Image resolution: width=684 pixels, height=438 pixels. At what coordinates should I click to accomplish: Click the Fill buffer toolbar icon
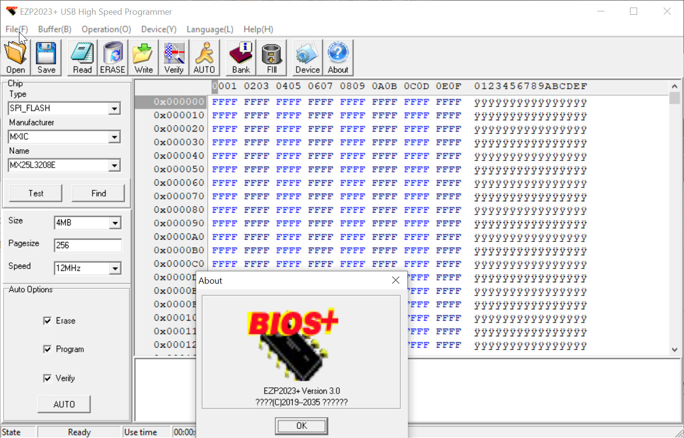pos(271,57)
